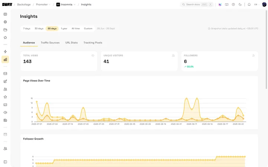268x167 pixels.
Task: Click the colorful cat mascot icon
Action: coord(220,4)
